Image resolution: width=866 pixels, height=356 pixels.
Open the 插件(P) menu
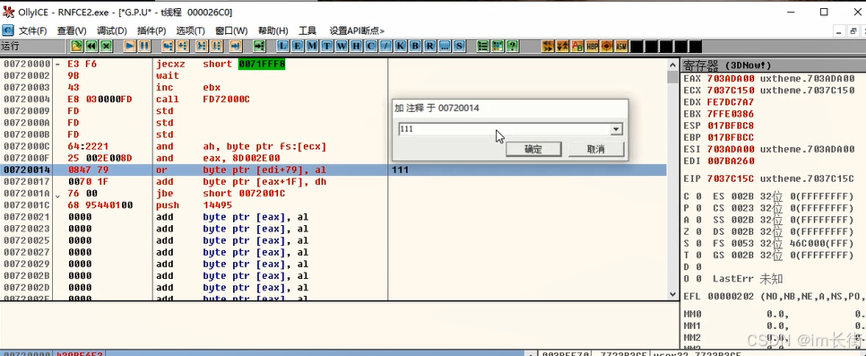point(152,30)
